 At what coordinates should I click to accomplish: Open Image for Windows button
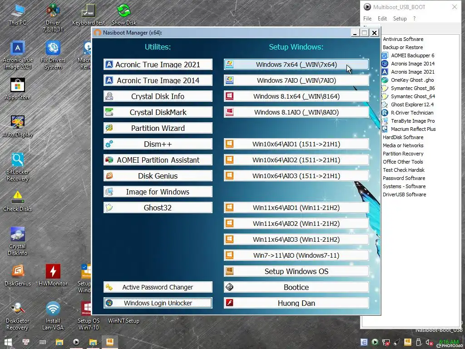(x=158, y=192)
